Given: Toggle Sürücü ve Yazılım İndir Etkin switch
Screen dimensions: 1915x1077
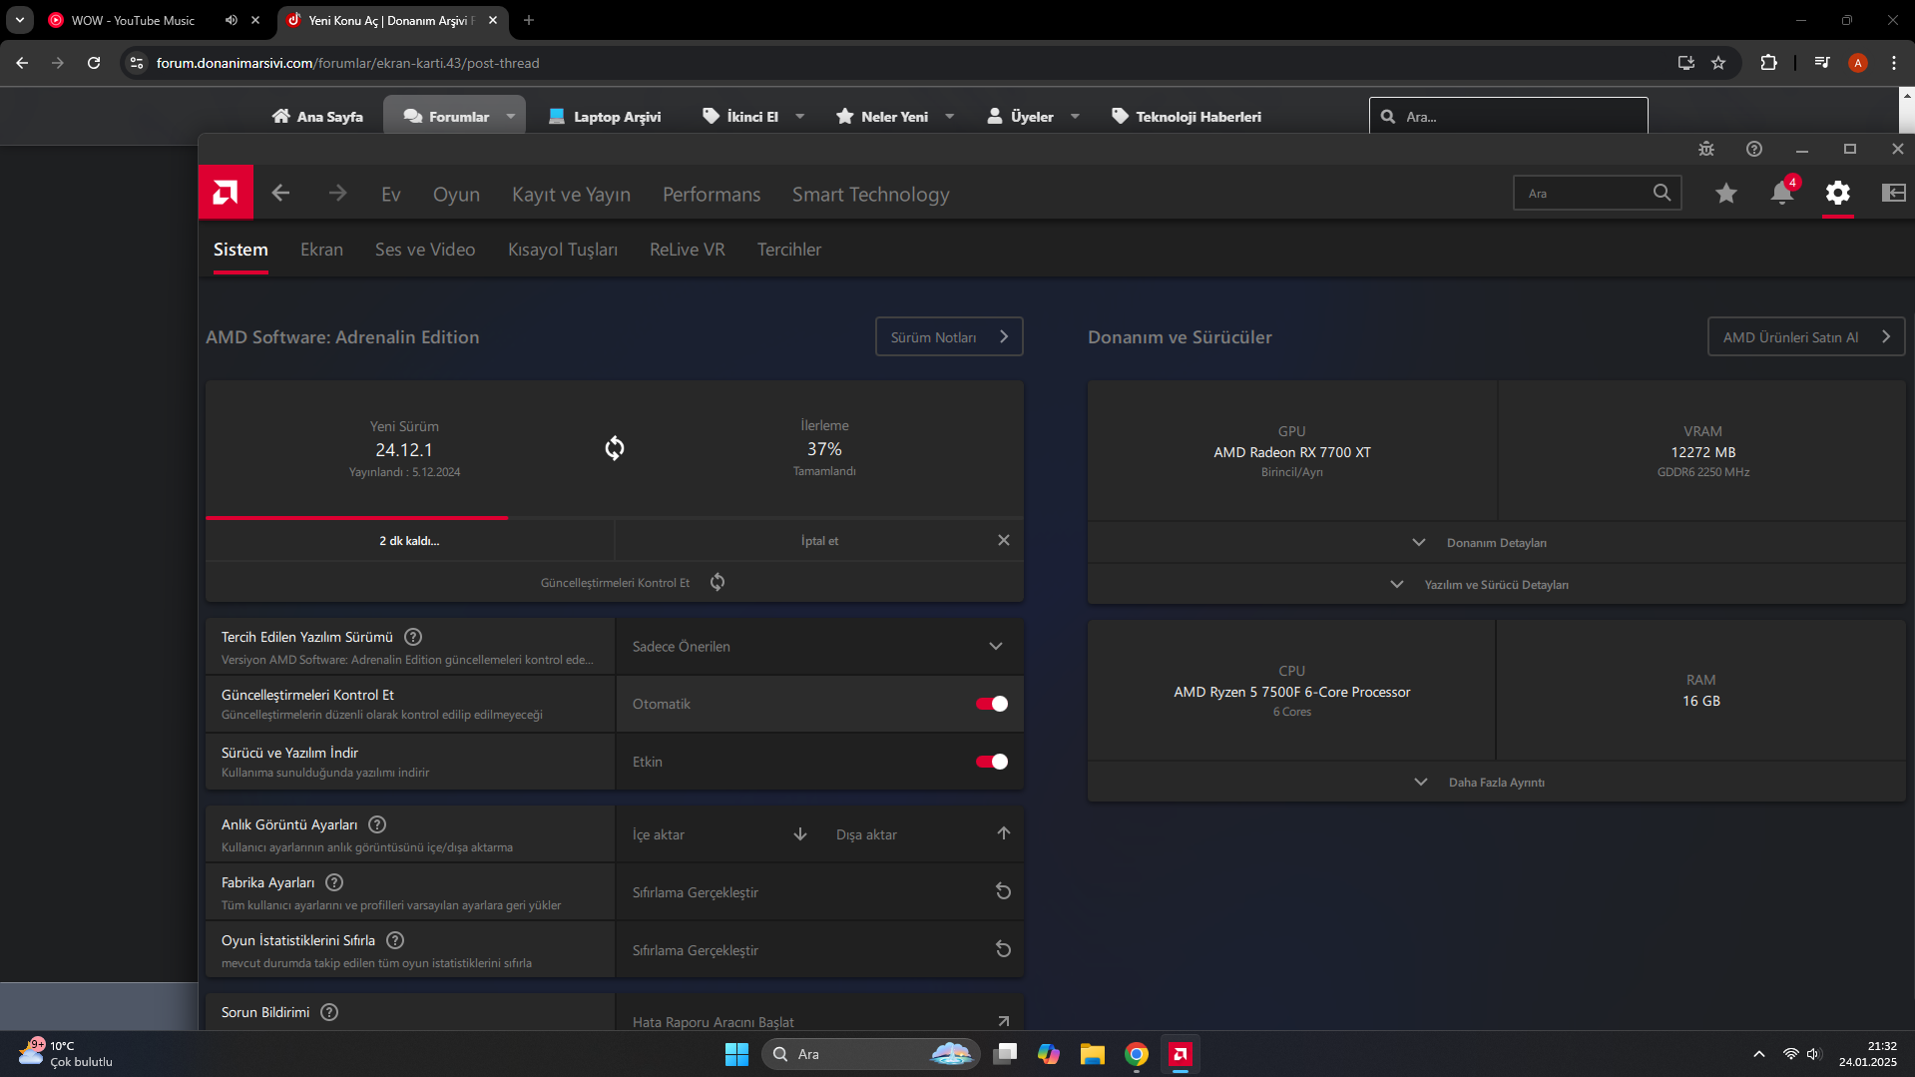Looking at the screenshot, I should (992, 762).
